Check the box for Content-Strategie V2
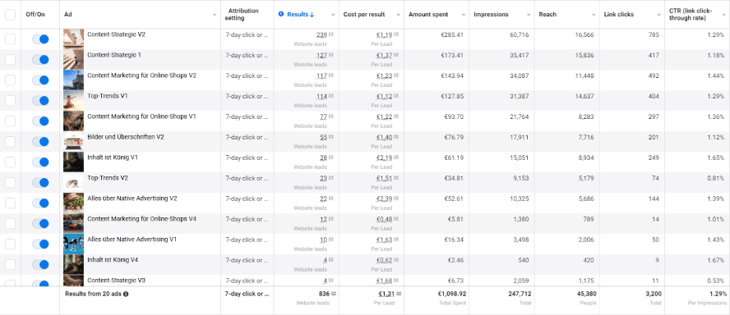Image resolution: width=730 pixels, height=315 pixels. 10,39
